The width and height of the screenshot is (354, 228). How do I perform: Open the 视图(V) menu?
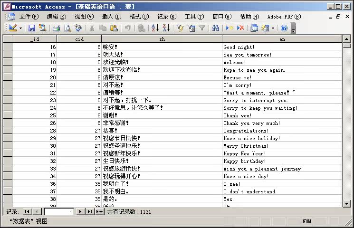click(x=84, y=17)
